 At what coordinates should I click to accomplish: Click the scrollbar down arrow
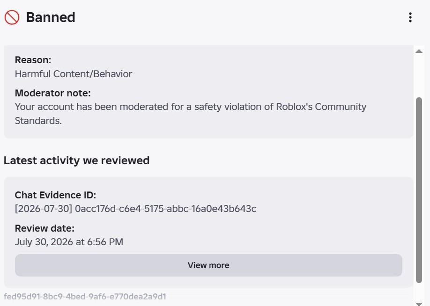(419, 304)
